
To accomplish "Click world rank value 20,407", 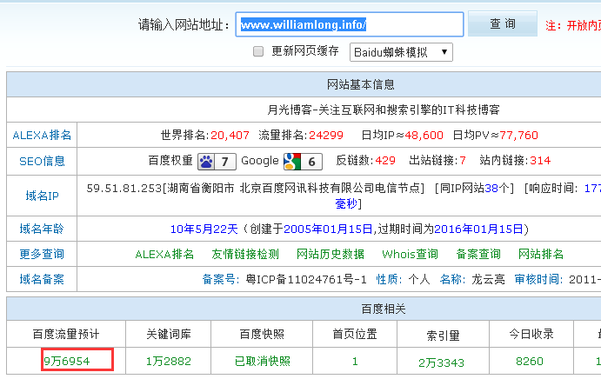I will pyautogui.click(x=230, y=136).
